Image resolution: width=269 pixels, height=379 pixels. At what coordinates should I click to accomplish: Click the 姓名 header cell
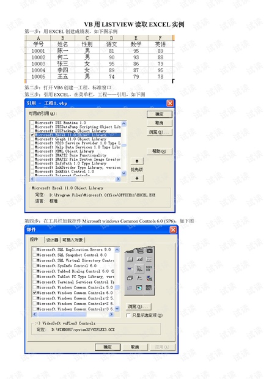click(62, 44)
